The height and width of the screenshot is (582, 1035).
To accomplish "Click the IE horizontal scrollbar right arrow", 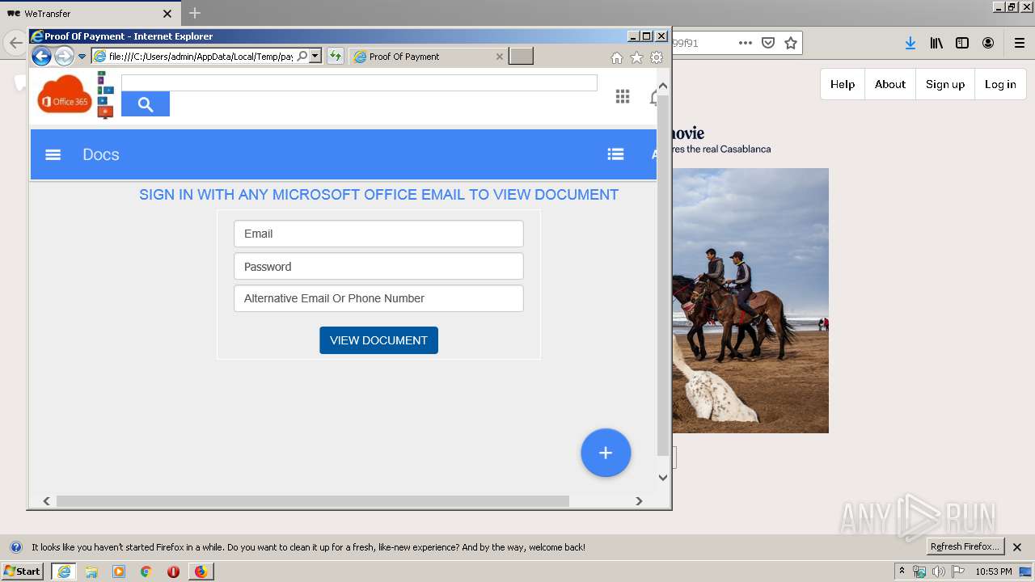I will (x=639, y=501).
